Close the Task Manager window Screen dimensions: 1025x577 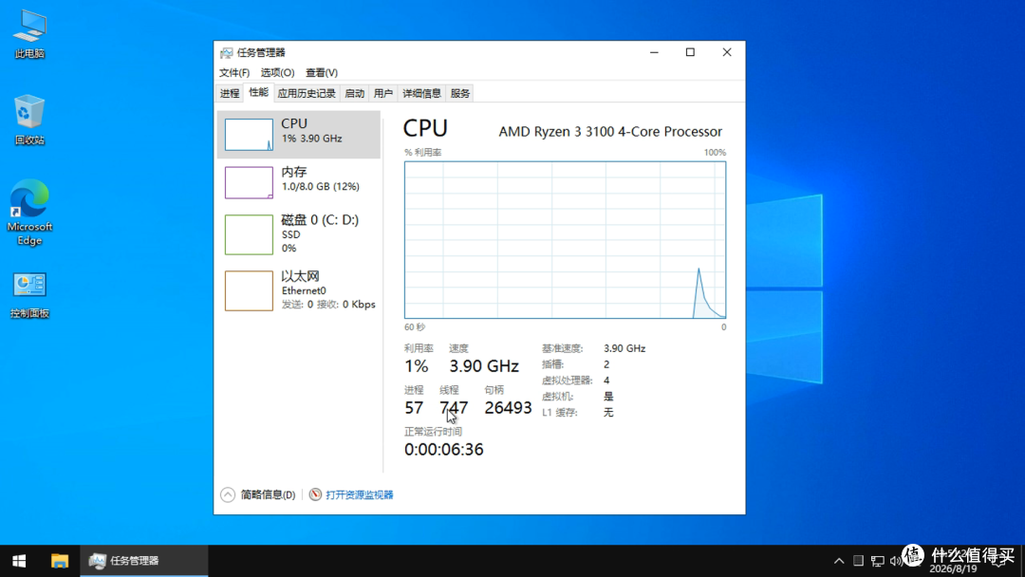point(727,52)
